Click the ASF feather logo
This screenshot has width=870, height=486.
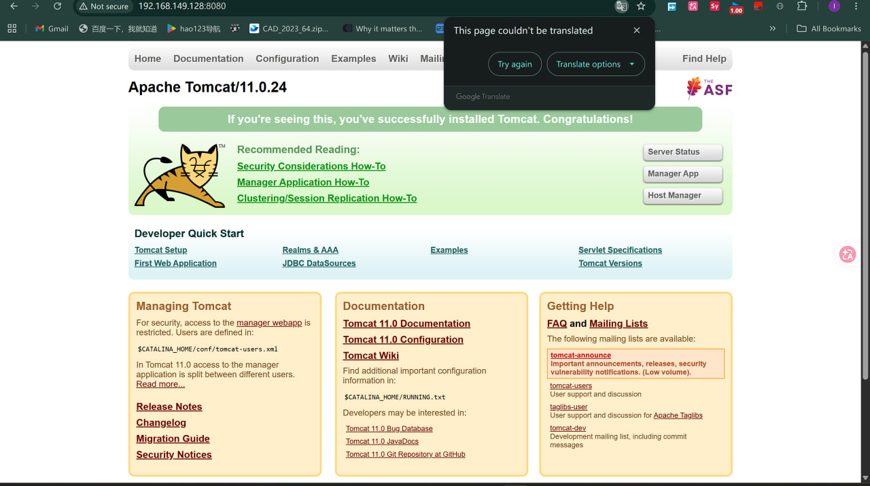point(709,88)
